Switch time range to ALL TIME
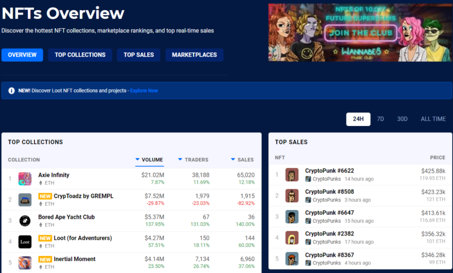This screenshot has height=273, width=453. point(433,119)
